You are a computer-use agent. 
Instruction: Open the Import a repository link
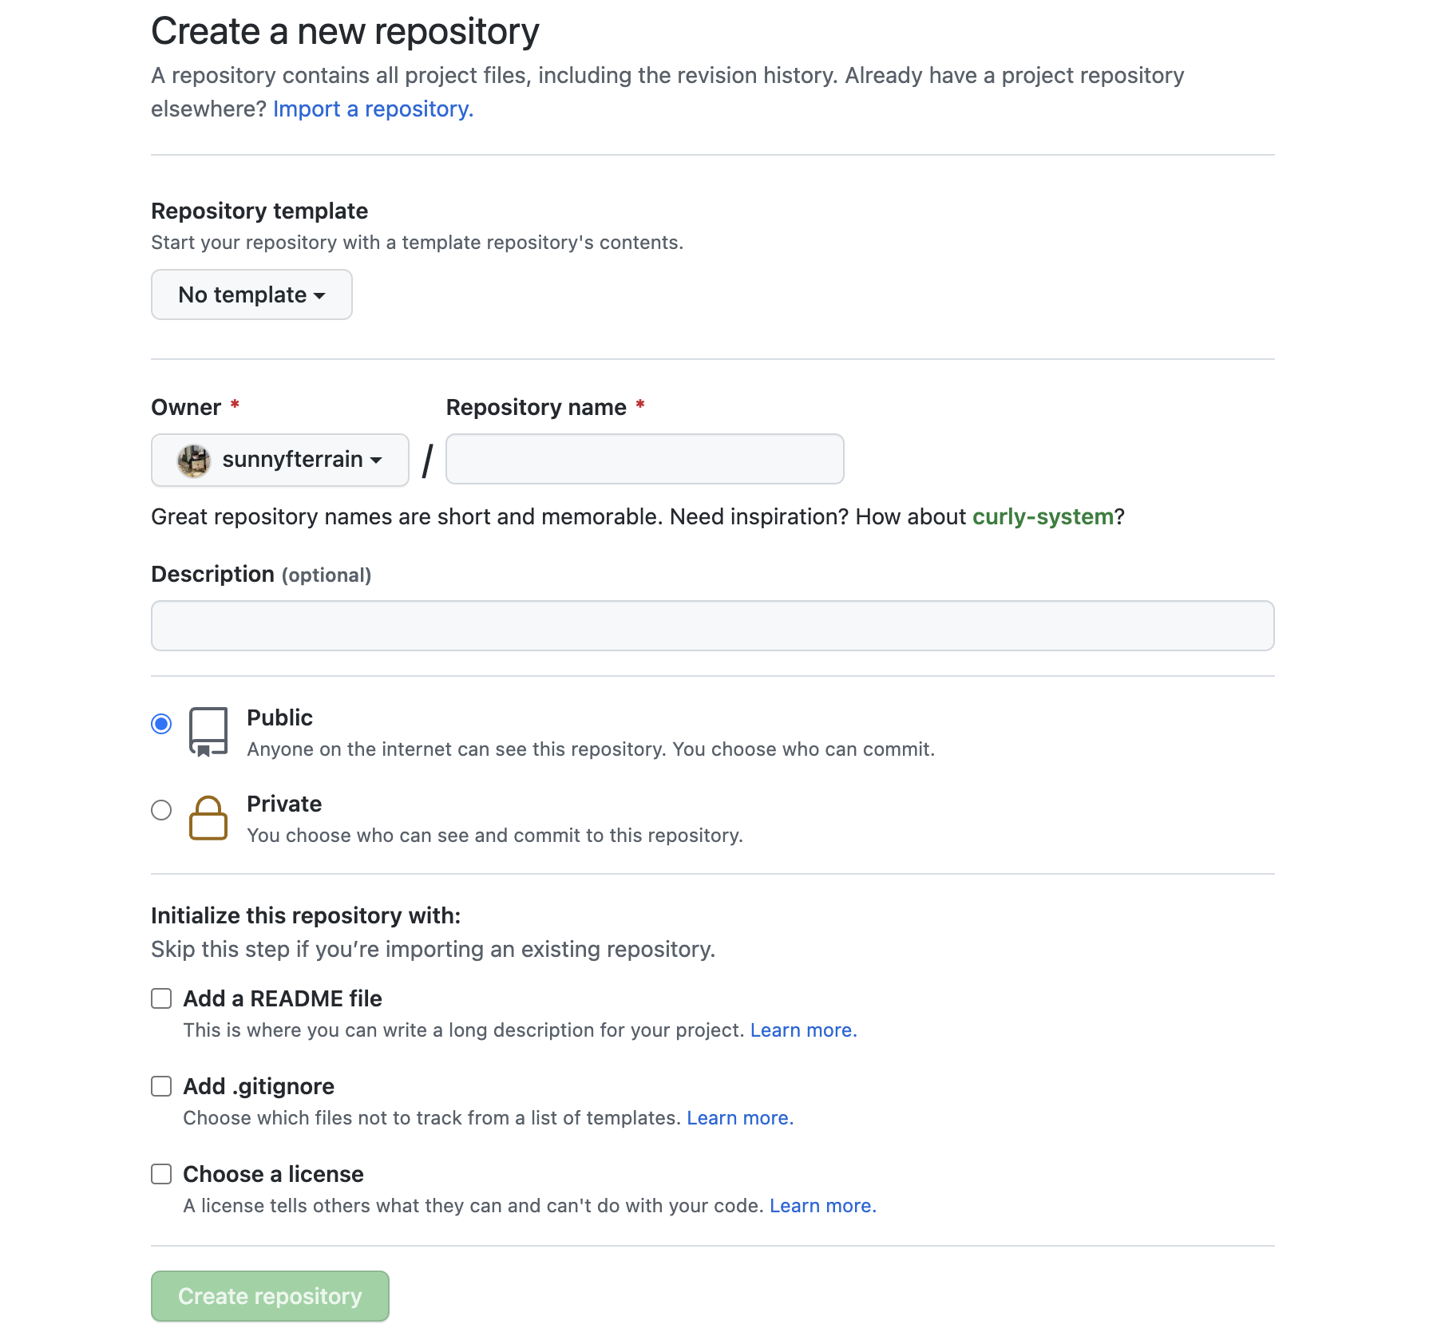click(x=373, y=109)
